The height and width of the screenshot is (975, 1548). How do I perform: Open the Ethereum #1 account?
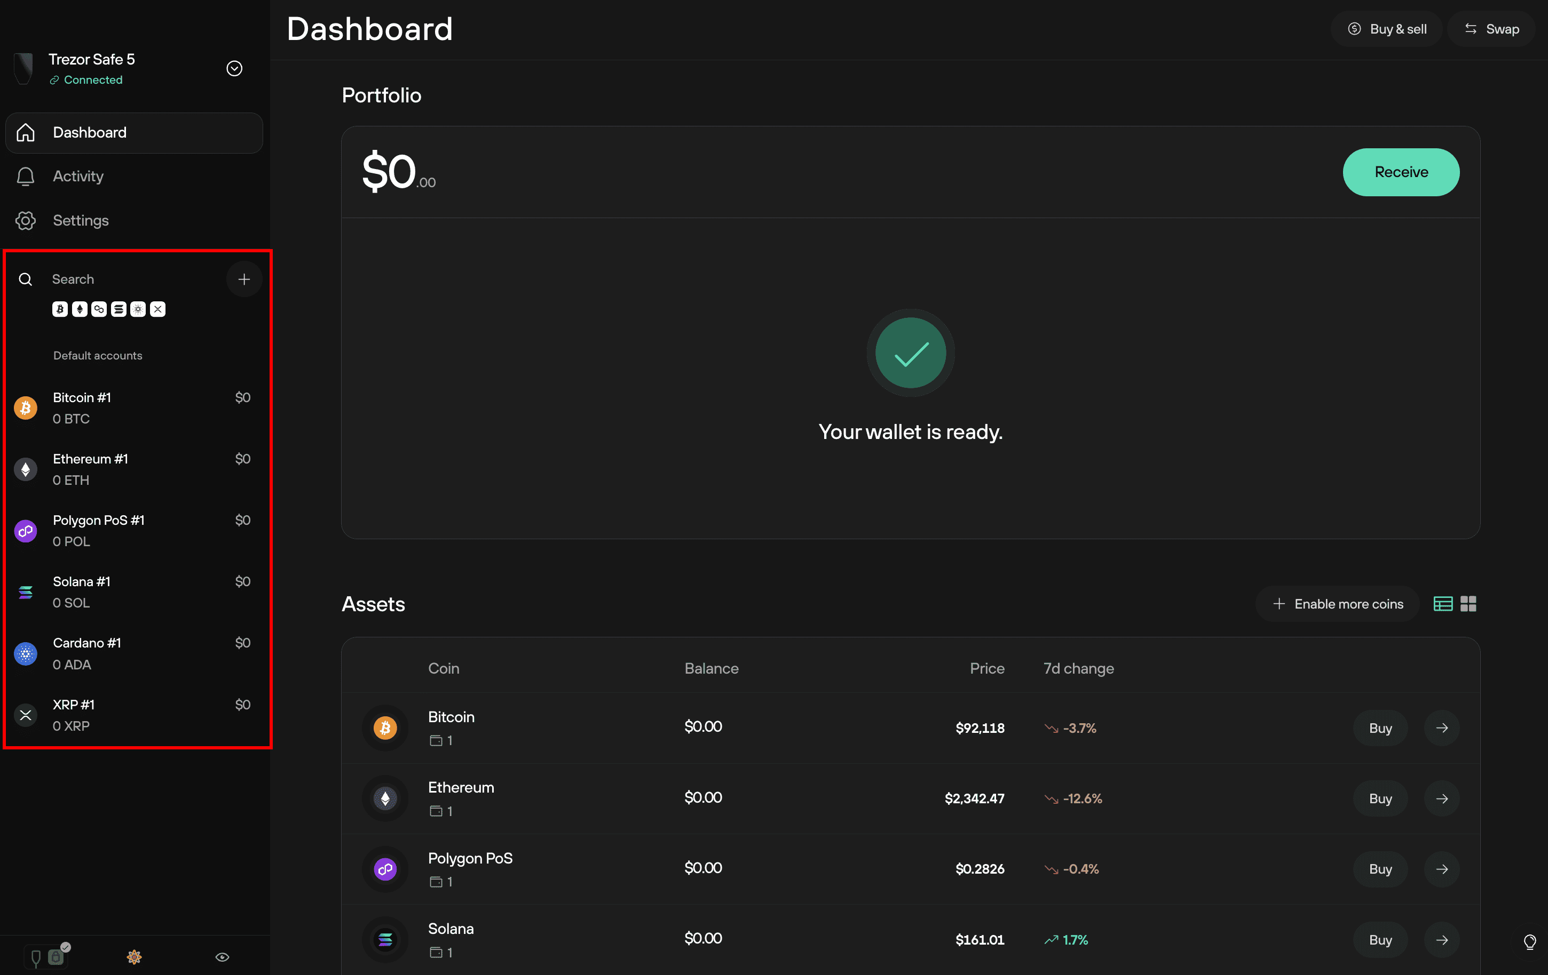click(133, 469)
